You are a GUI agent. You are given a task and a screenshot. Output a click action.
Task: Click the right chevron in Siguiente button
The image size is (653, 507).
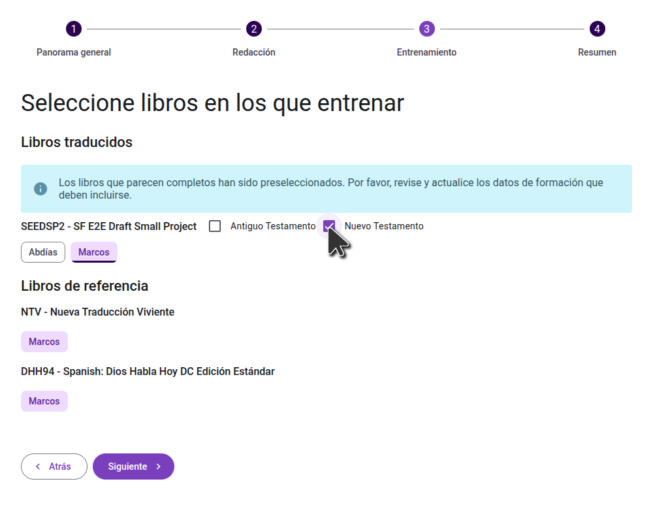[x=159, y=466]
